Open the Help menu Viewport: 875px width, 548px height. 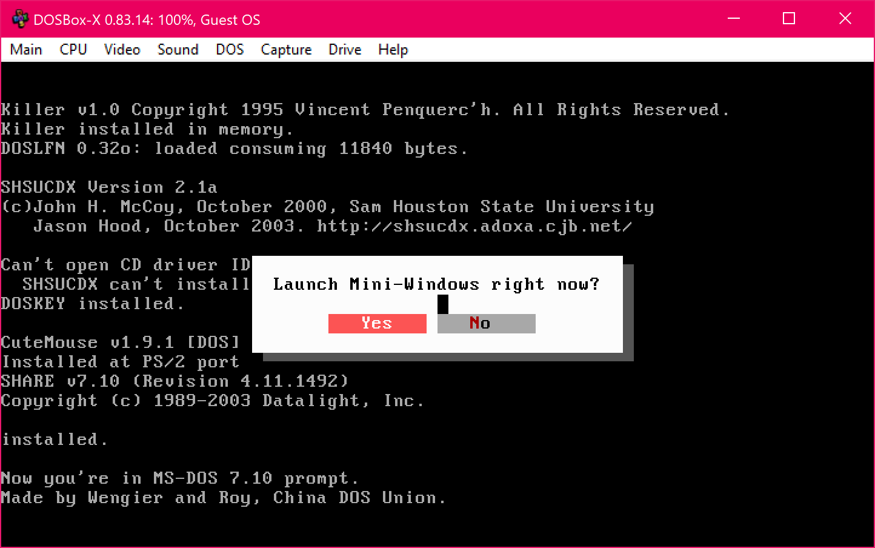[392, 49]
